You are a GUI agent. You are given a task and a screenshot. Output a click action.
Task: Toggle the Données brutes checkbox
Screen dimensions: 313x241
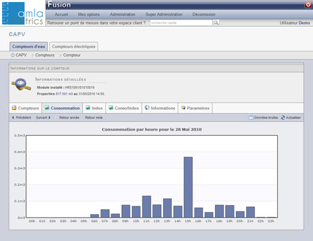[251, 118]
